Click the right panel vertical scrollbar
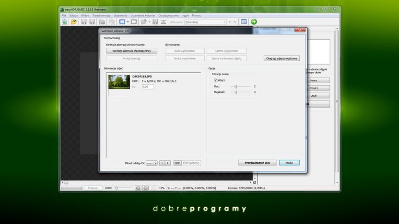 337,105
